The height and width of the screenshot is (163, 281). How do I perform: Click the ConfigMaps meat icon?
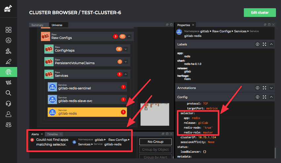click(49, 49)
